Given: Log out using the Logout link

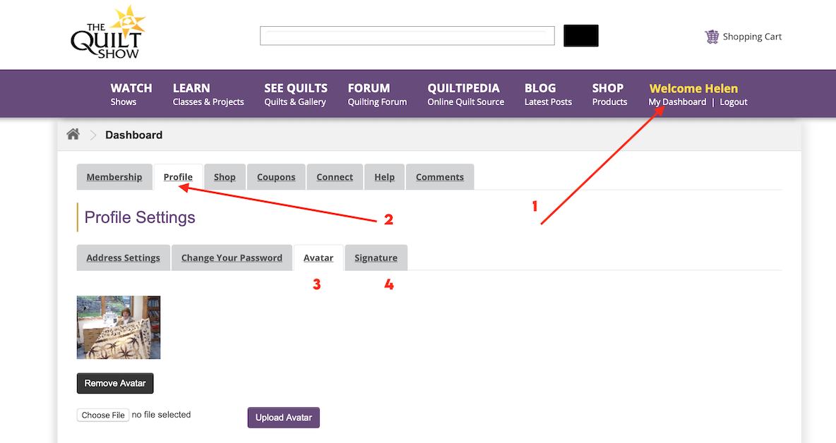Looking at the screenshot, I should [733, 102].
